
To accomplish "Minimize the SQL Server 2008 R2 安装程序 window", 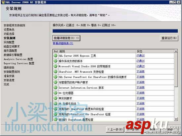I will click(171, 2).
